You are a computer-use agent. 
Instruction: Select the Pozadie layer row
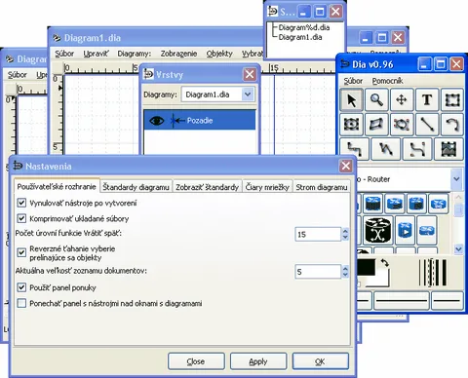(200, 121)
